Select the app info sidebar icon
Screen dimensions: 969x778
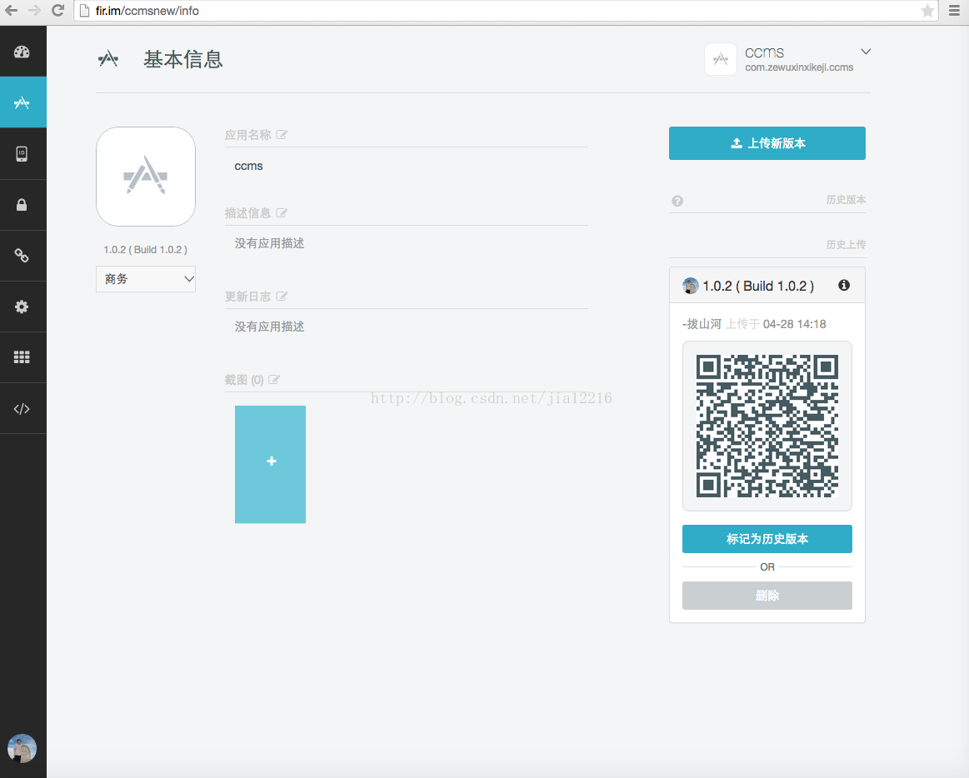22,102
